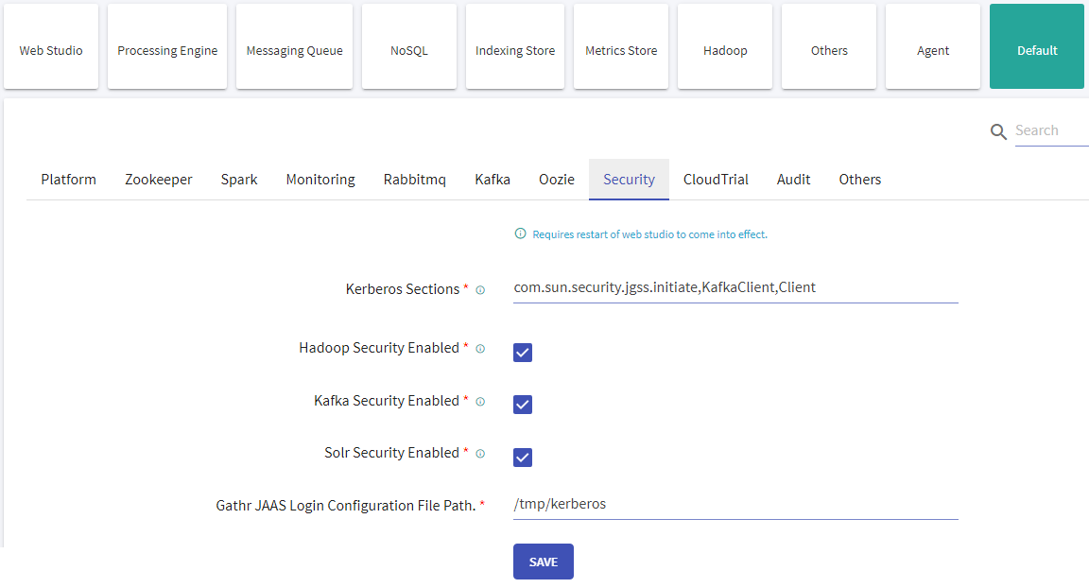
Task: Switch to the Kafka settings tab
Action: 492,179
